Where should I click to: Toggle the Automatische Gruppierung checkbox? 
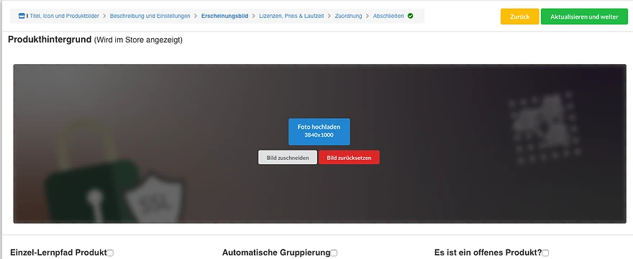click(x=334, y=253)
